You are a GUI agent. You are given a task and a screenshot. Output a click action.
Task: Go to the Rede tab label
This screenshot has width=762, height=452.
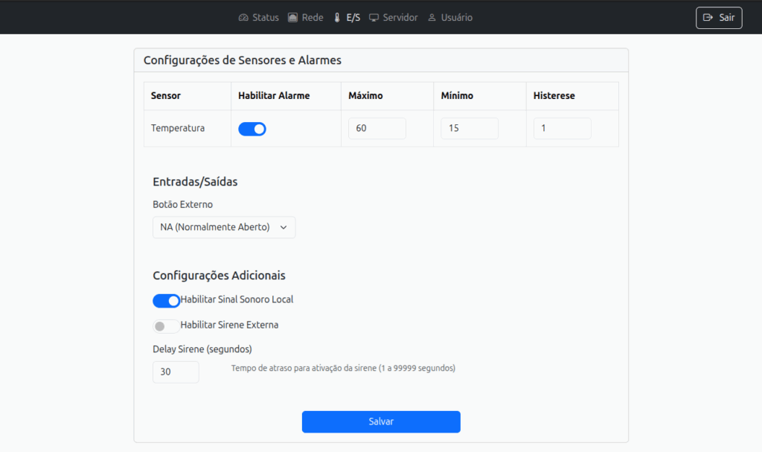click(x=313, y=18)
